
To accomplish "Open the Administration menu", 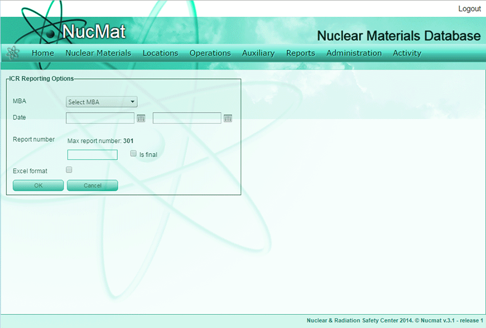I will pos(354,53).
